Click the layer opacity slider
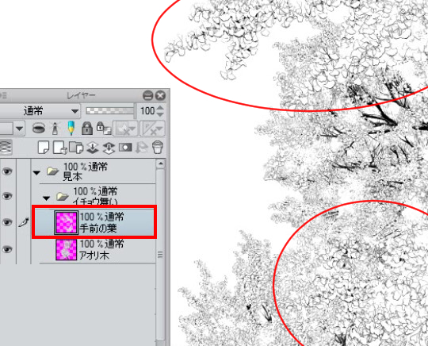 pos(110,110)
